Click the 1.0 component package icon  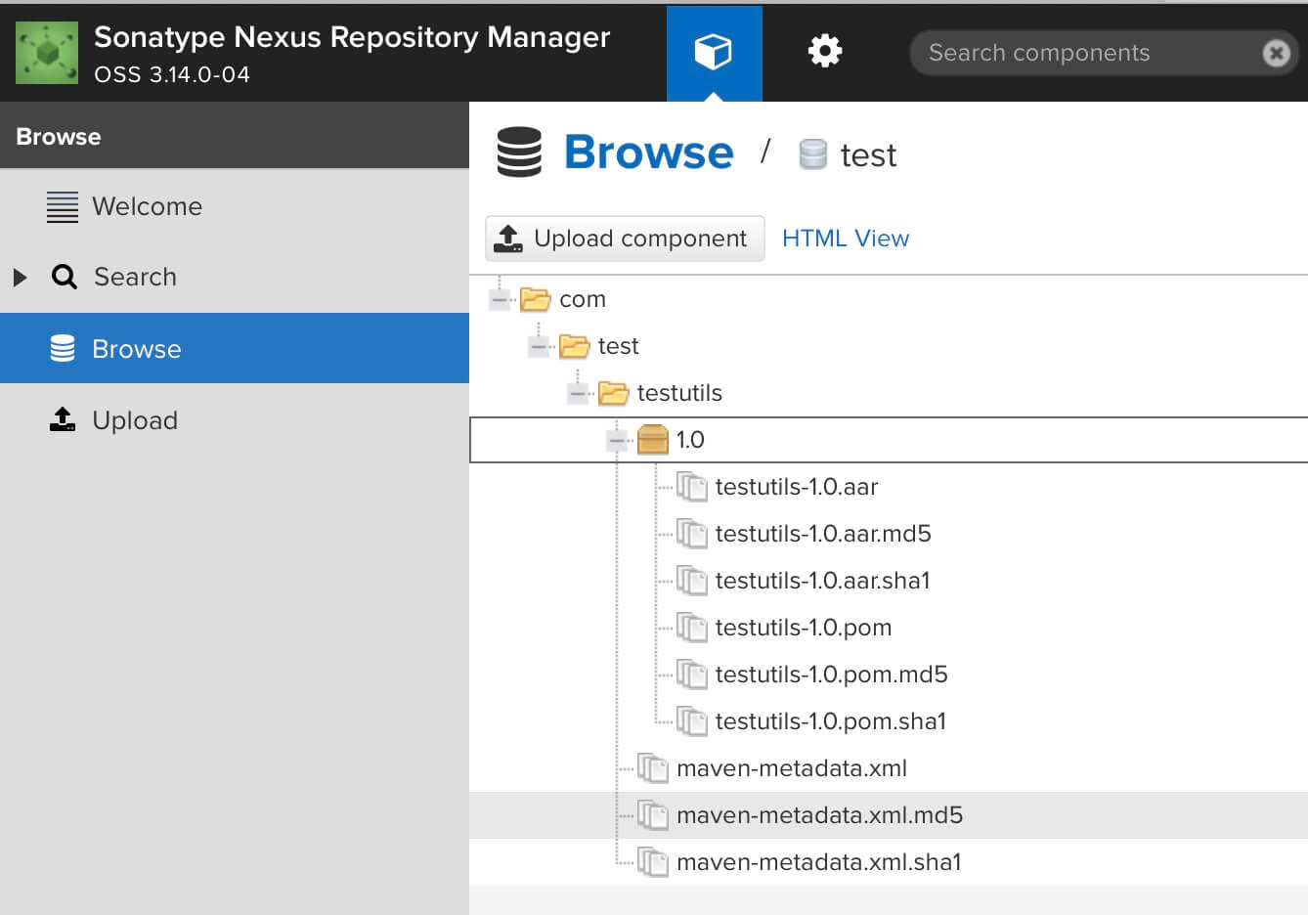click(652, 440)
